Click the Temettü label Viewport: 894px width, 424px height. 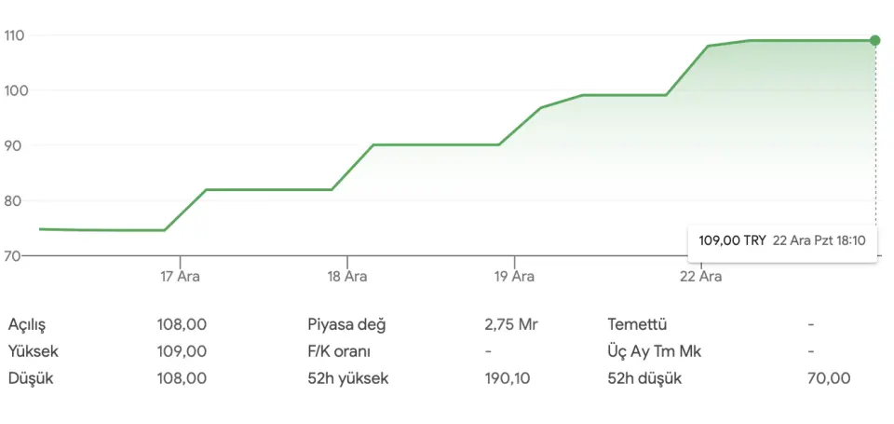[637, 324]
